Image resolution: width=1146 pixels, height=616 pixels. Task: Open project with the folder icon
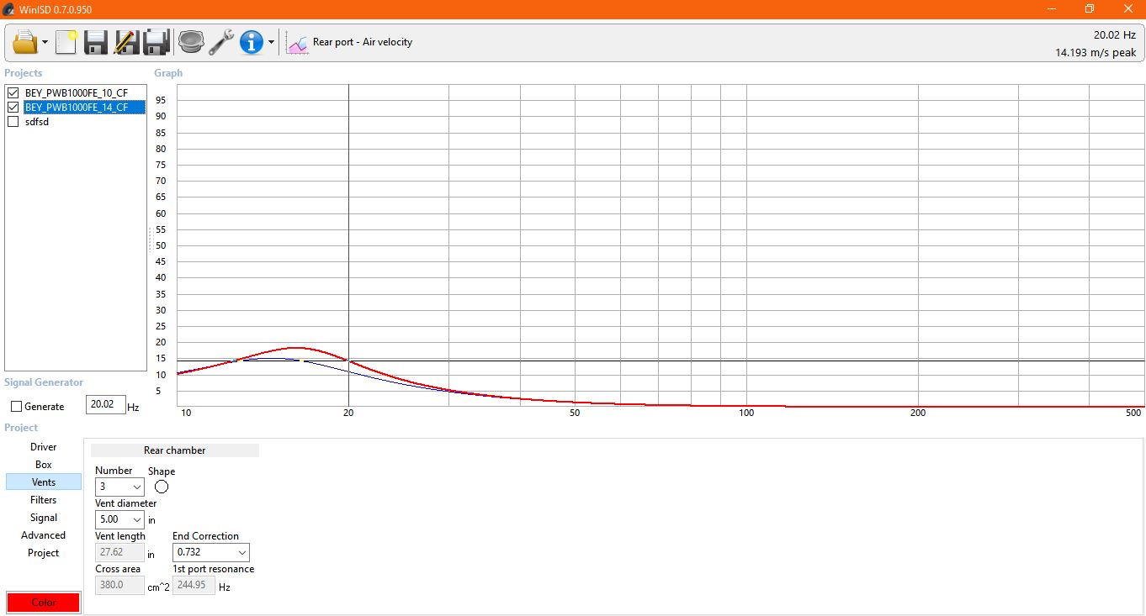pos(26,41)
